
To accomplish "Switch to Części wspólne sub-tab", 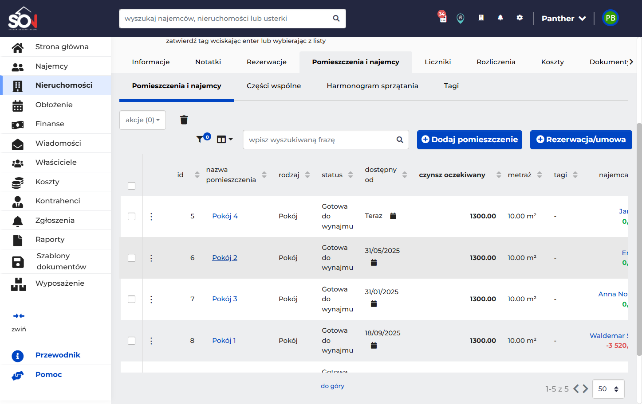I will point(274,86).
